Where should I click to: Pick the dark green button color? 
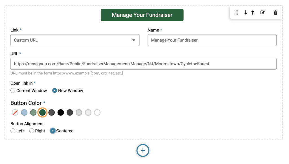(x=42, y=112)
